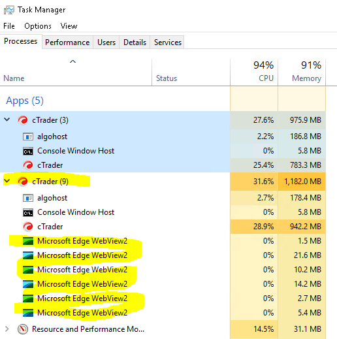Viewport: 337px width, 339px height.
Task: Select Console Window Host under cTrader (9)
Action: [x=76, y=212]
